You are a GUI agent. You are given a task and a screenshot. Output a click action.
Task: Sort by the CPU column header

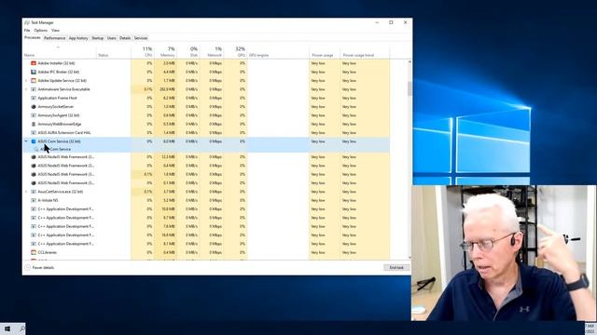click(143, 51)
